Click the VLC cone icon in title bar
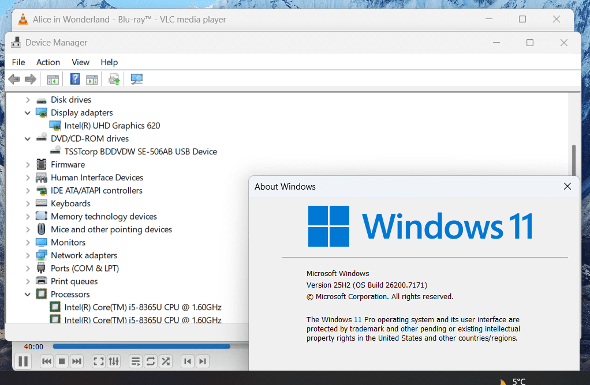 pyautogui.click(x=23, y=19)
